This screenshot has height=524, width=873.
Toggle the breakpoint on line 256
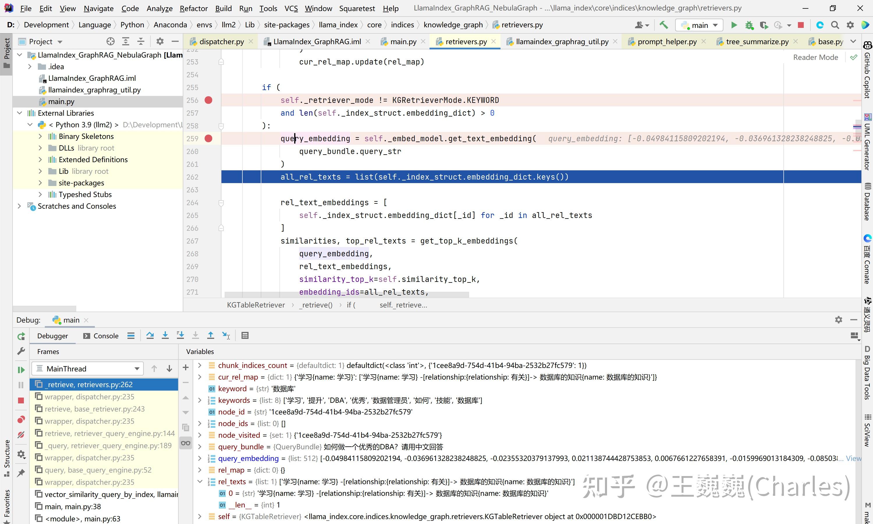coord(209,100)
